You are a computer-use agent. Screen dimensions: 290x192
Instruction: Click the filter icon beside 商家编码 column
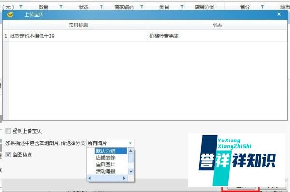tap(142, 7)
